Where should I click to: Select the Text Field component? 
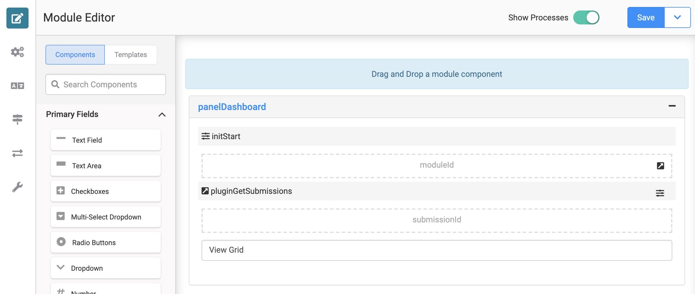pyautogui.click(x=106, y=140)
